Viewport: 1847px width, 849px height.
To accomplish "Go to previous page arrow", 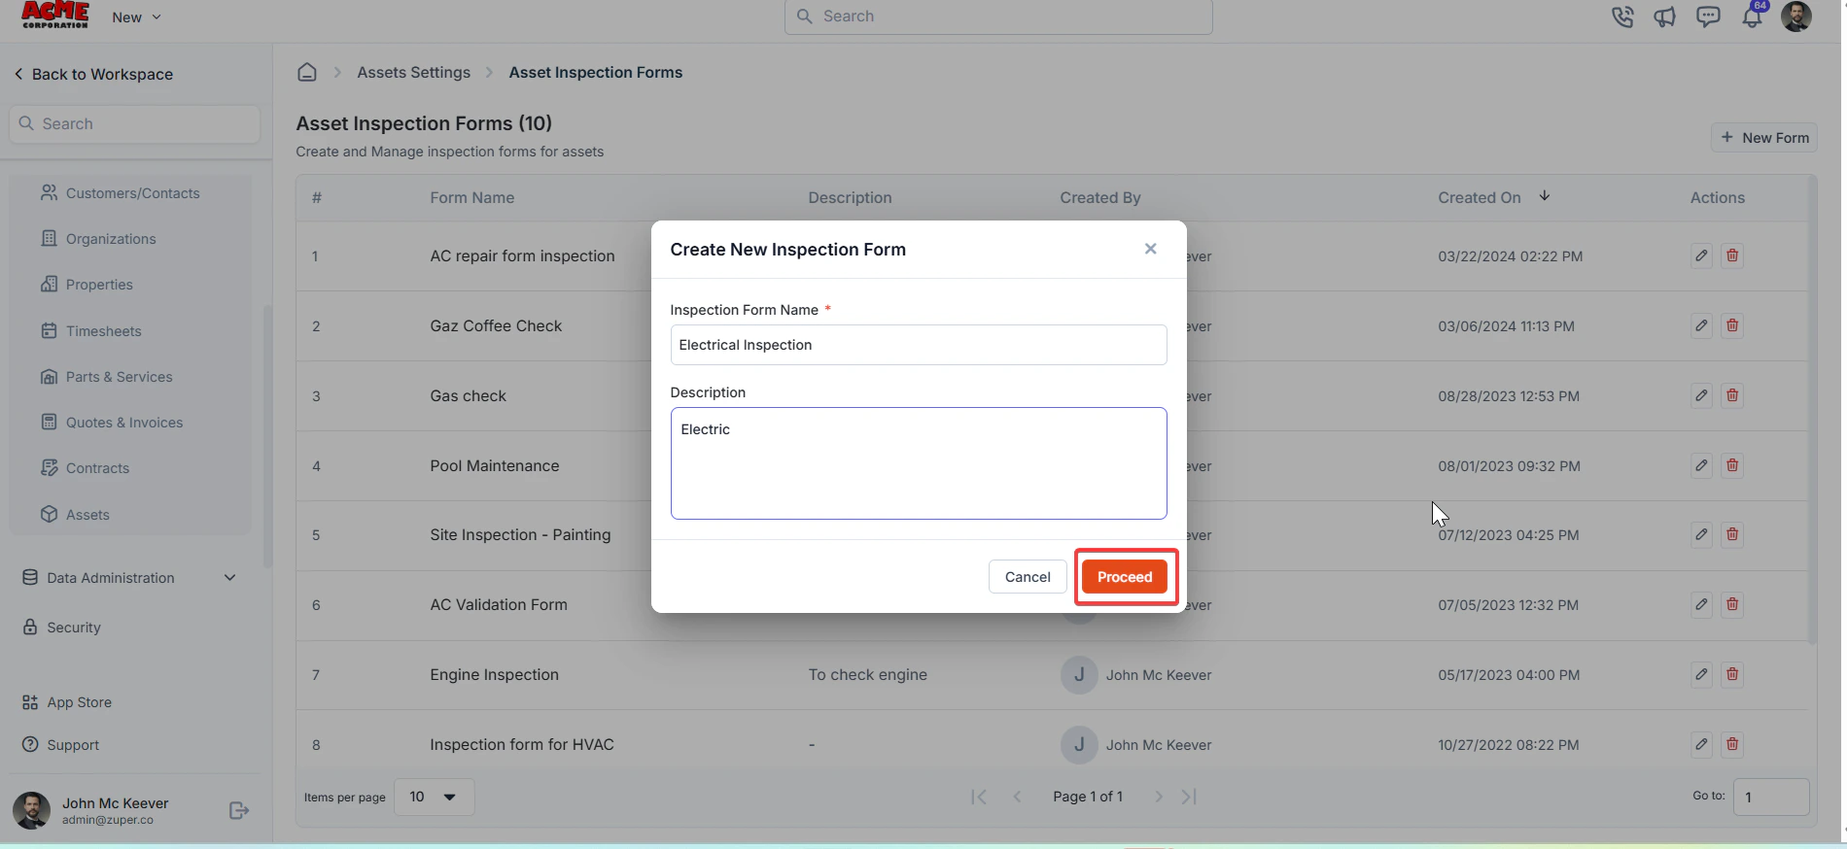I will [1017, 797].
